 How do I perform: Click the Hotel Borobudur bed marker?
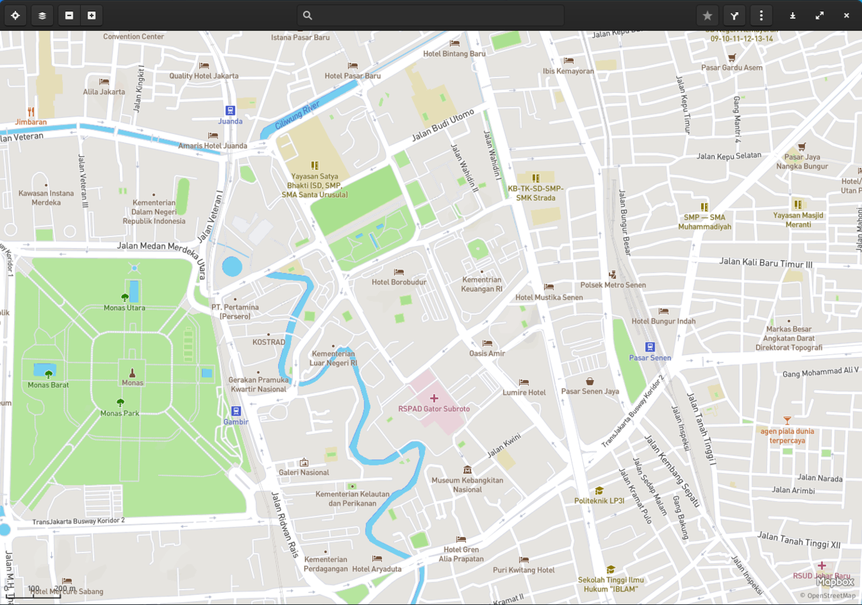399,271
